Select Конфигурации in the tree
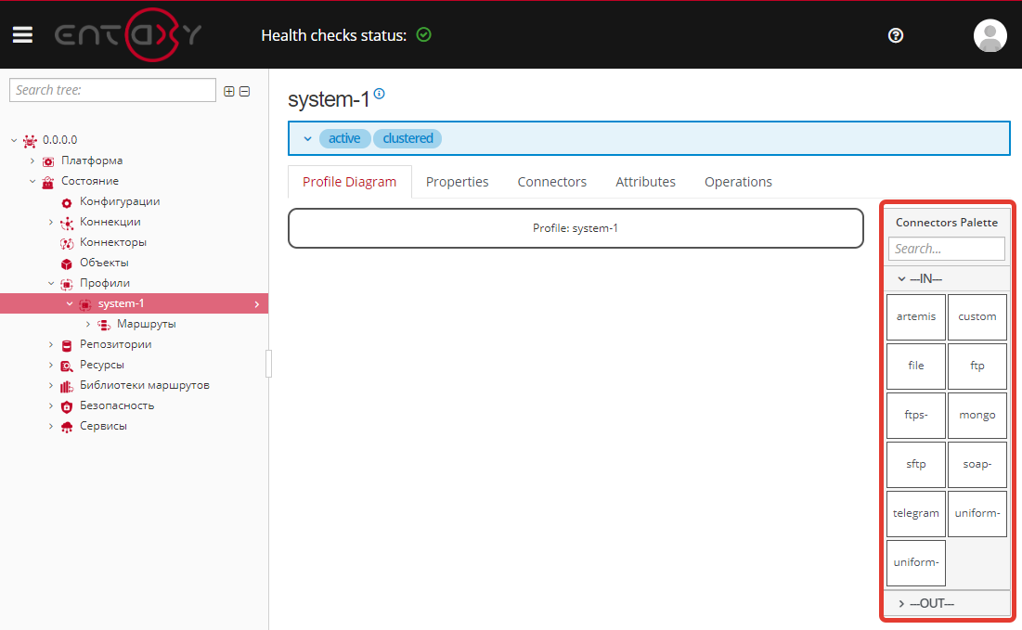This screenshot has width=1022, height=630. tap(119, 201)
